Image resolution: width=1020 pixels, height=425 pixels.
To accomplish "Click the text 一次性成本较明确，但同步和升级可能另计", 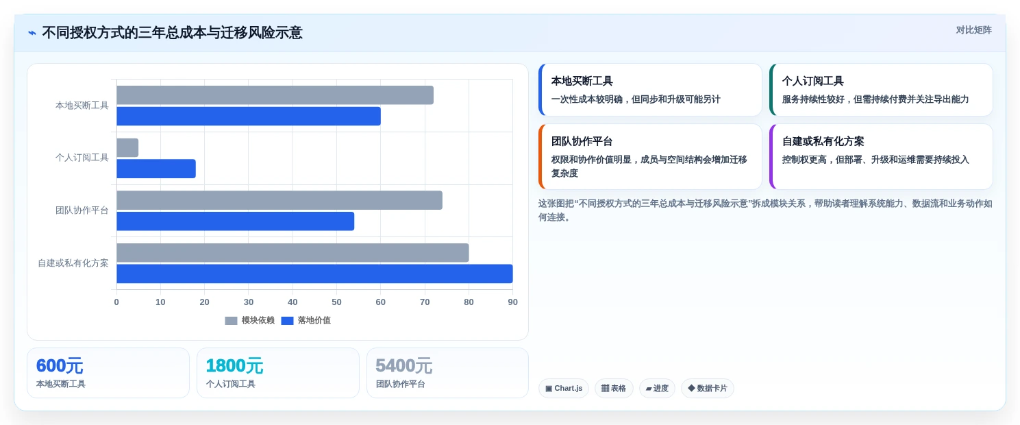I will (x=636, y=99).
